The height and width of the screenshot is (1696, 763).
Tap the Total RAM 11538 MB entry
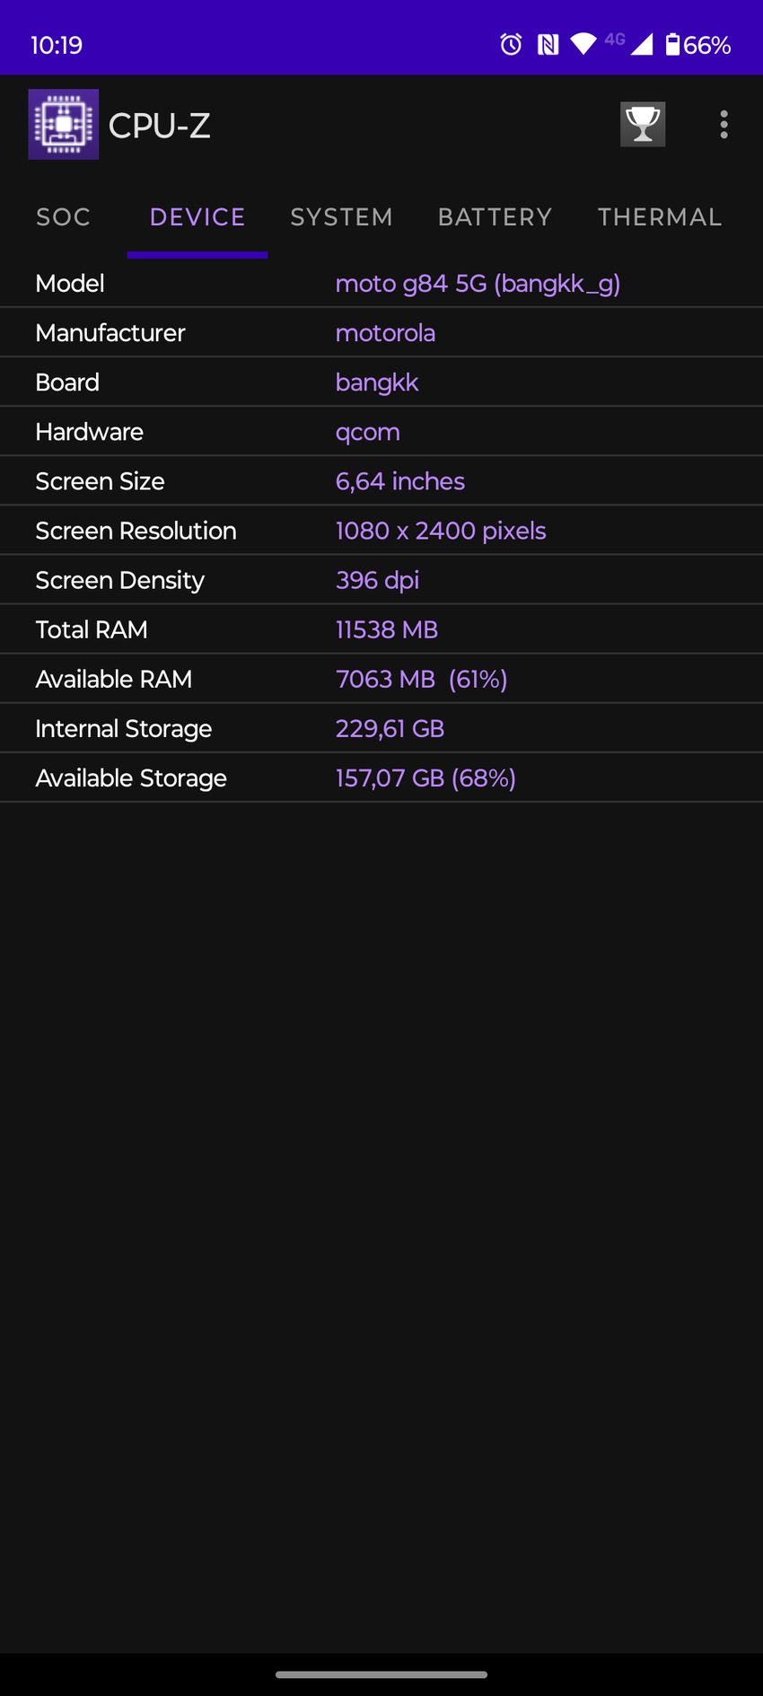pos(387,629)
